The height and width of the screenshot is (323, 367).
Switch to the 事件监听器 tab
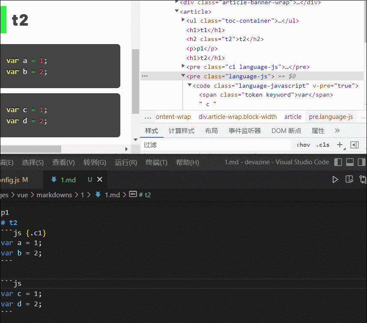(x=245, y=131)
